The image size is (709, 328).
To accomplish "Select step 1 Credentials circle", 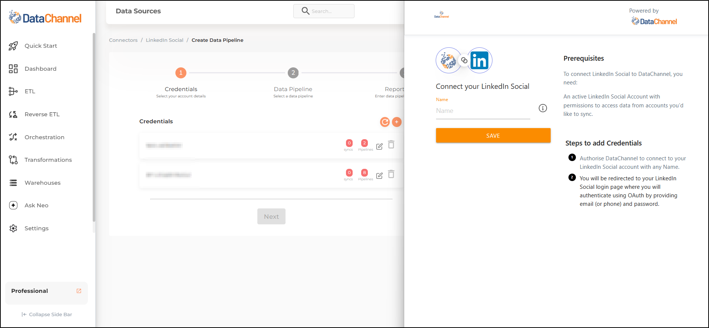I will click(181, 73).
